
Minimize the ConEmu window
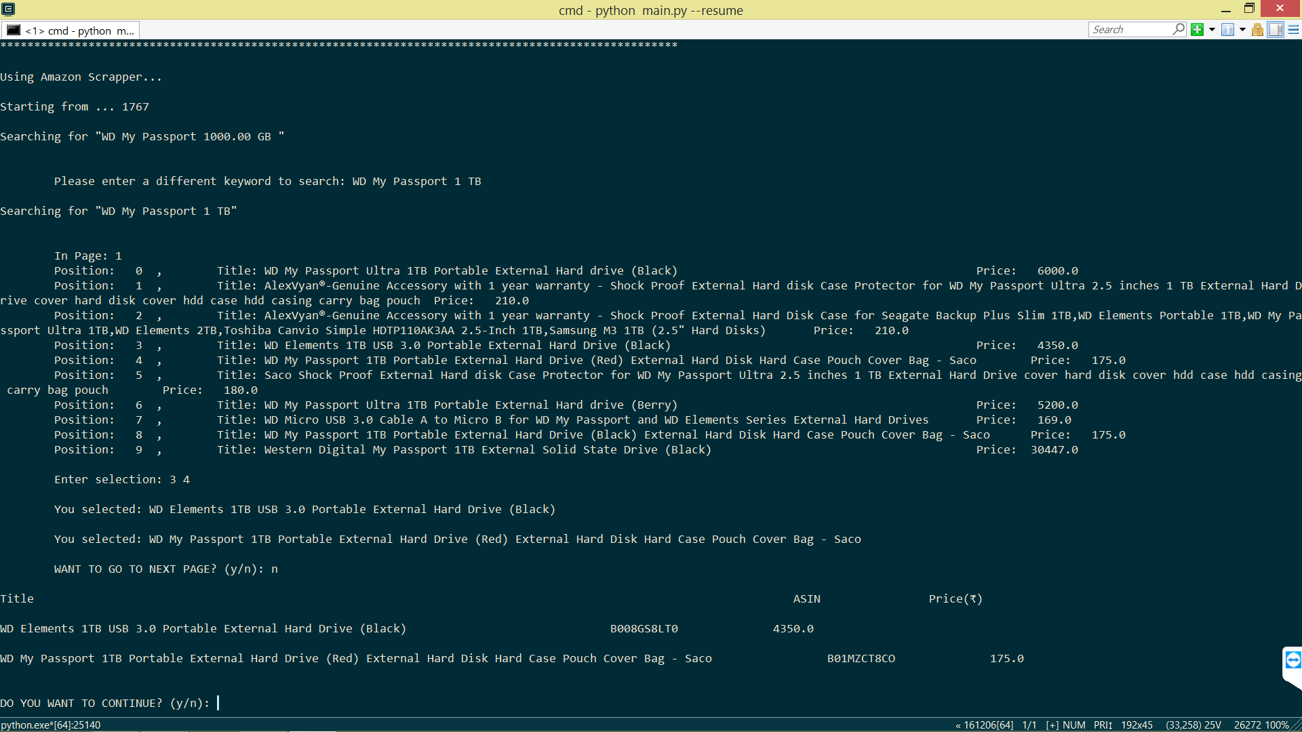(x=1225, y=9)
